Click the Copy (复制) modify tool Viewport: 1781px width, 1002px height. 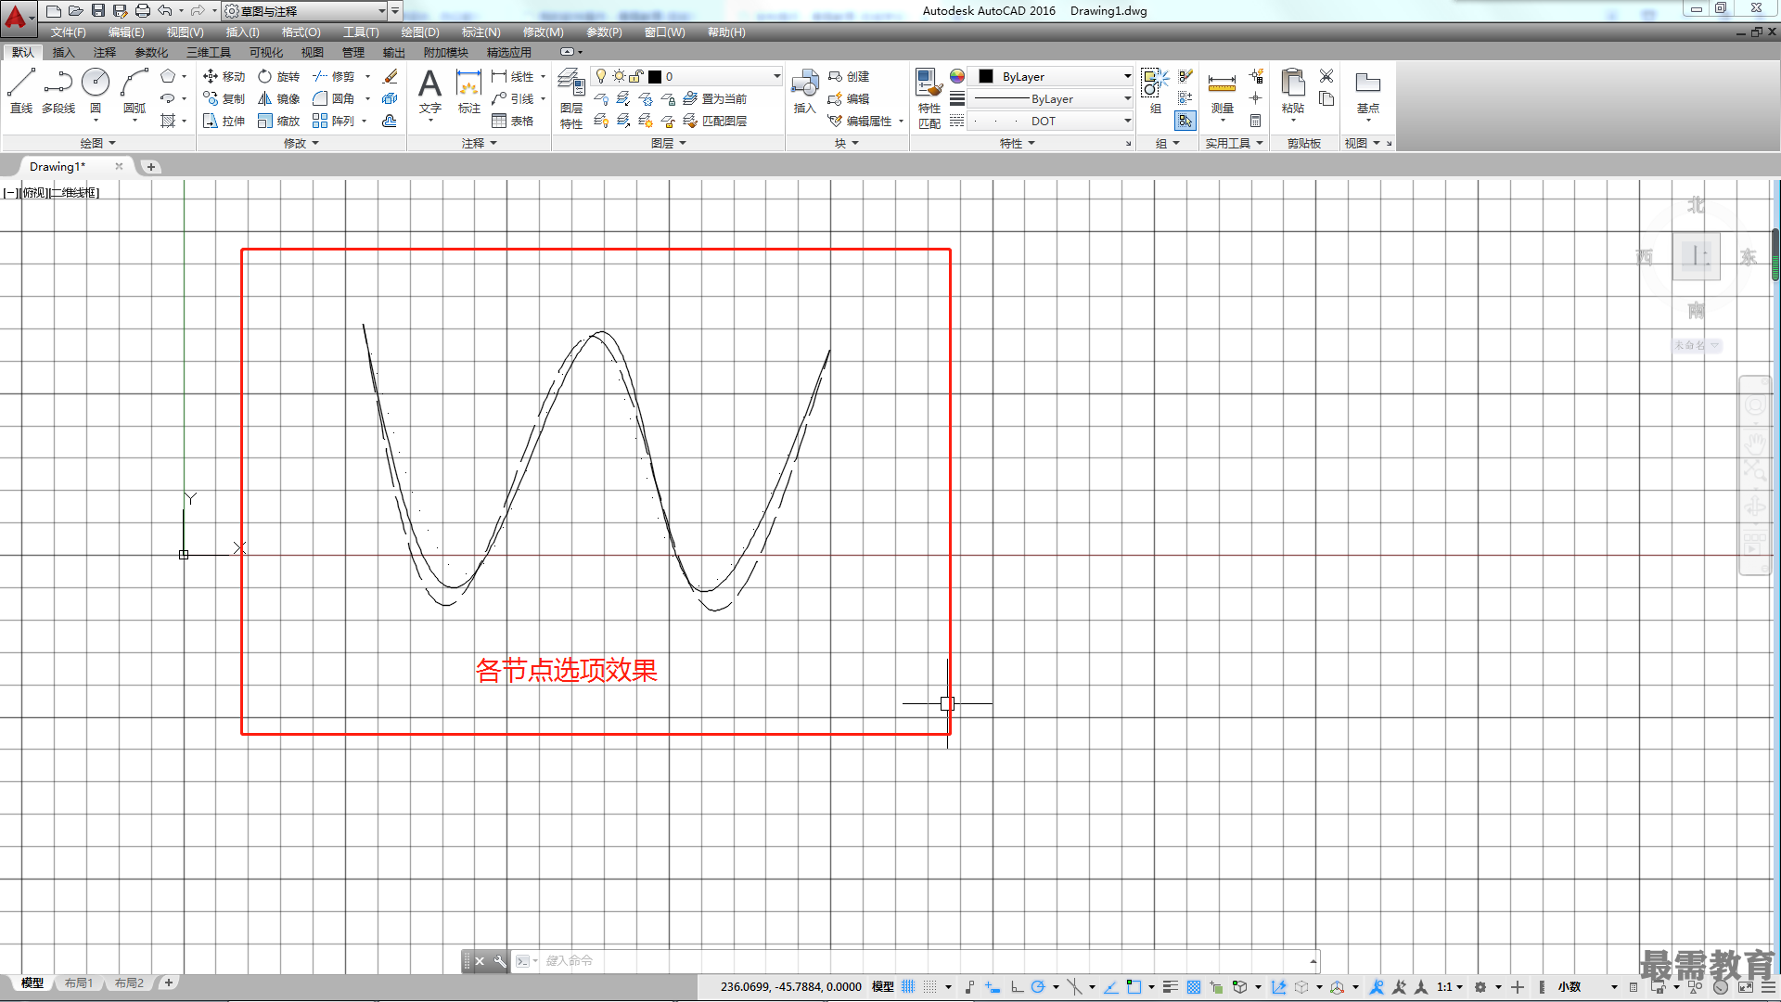(224, 98)
